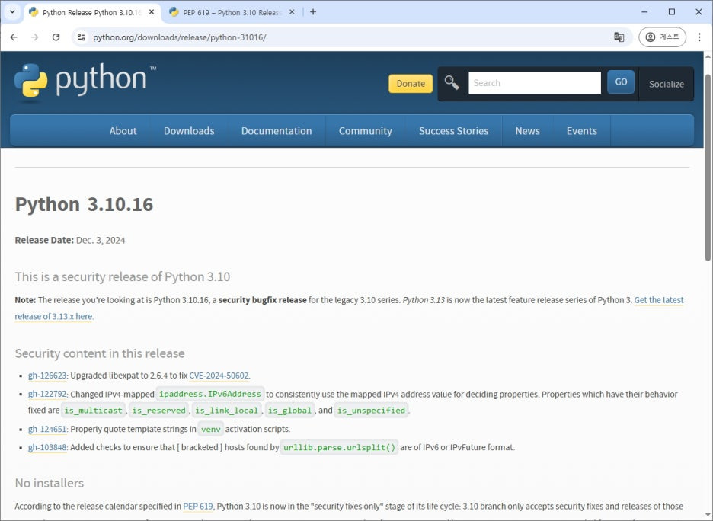Open the tab search dropdown arrow
This screenshot has width=713, height=521.
tap(12, 12)
